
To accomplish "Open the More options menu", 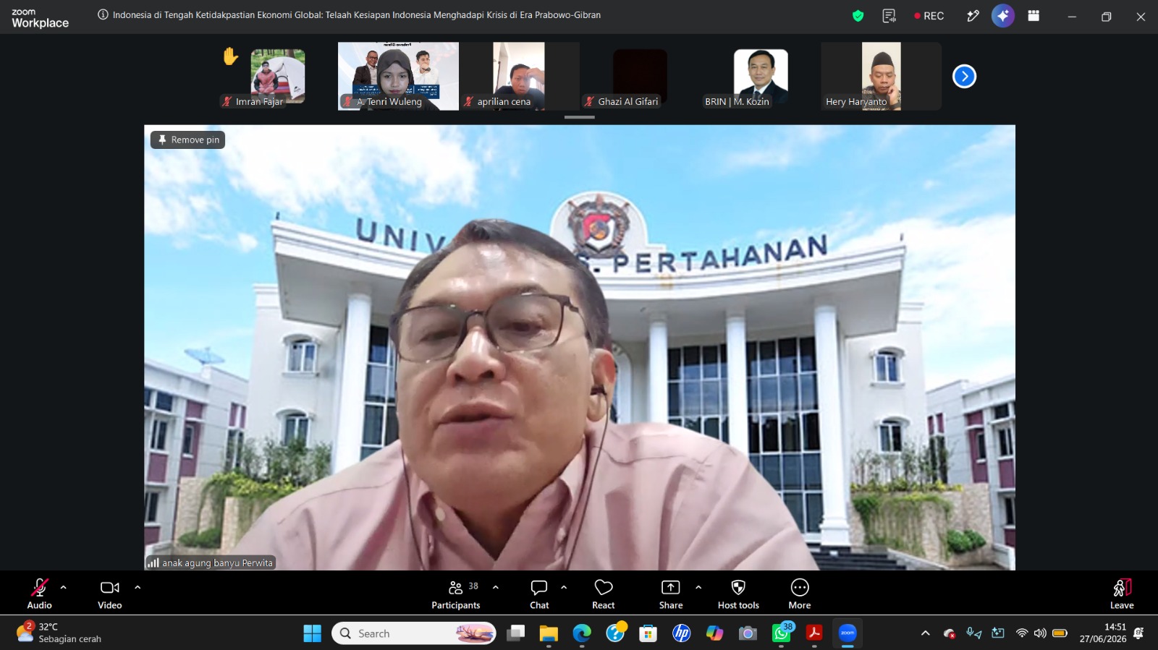I will coord(800,594).
